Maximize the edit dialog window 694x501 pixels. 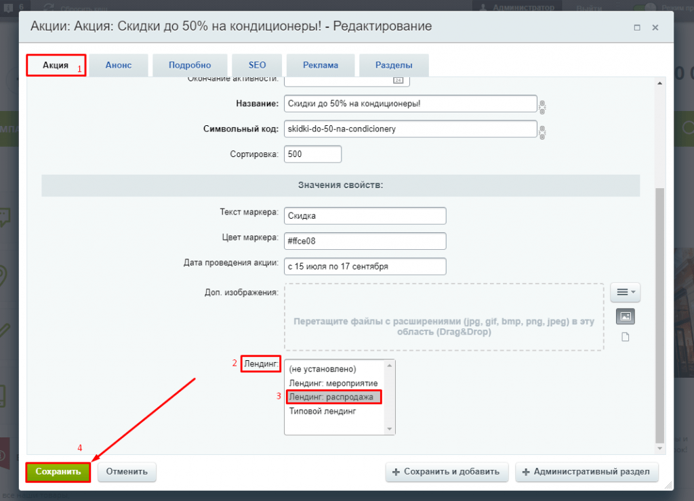point(637,28)
